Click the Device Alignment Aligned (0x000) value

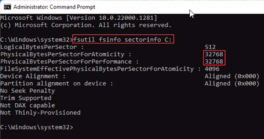(232, 76)
